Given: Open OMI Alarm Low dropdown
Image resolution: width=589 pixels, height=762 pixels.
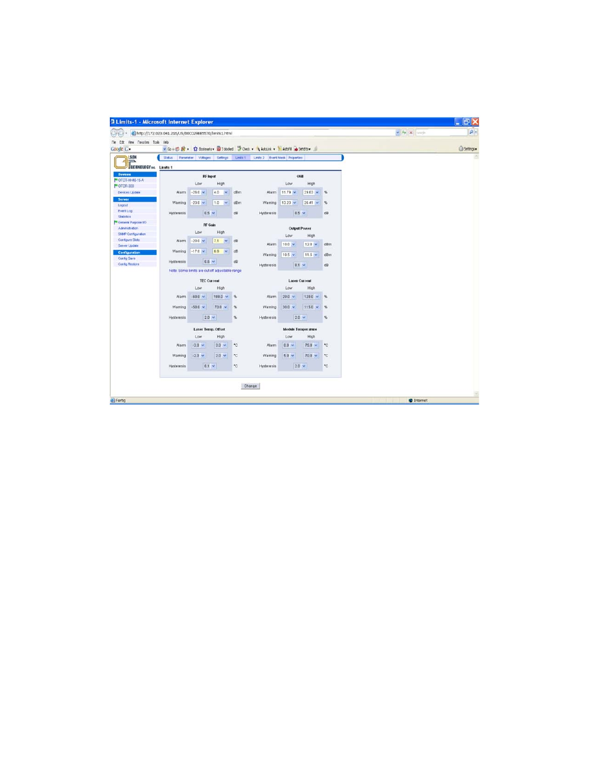Looking at the screenshot, I should coord(289,193).
